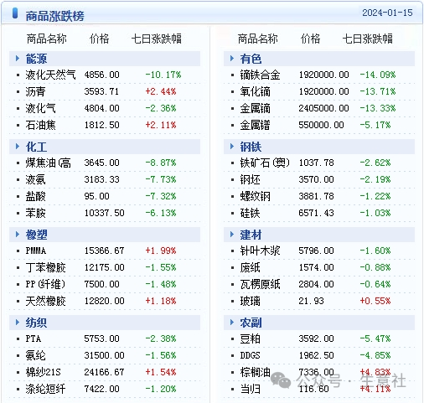Select commodity PTA
424x403 pixels.
pos(34,338)
